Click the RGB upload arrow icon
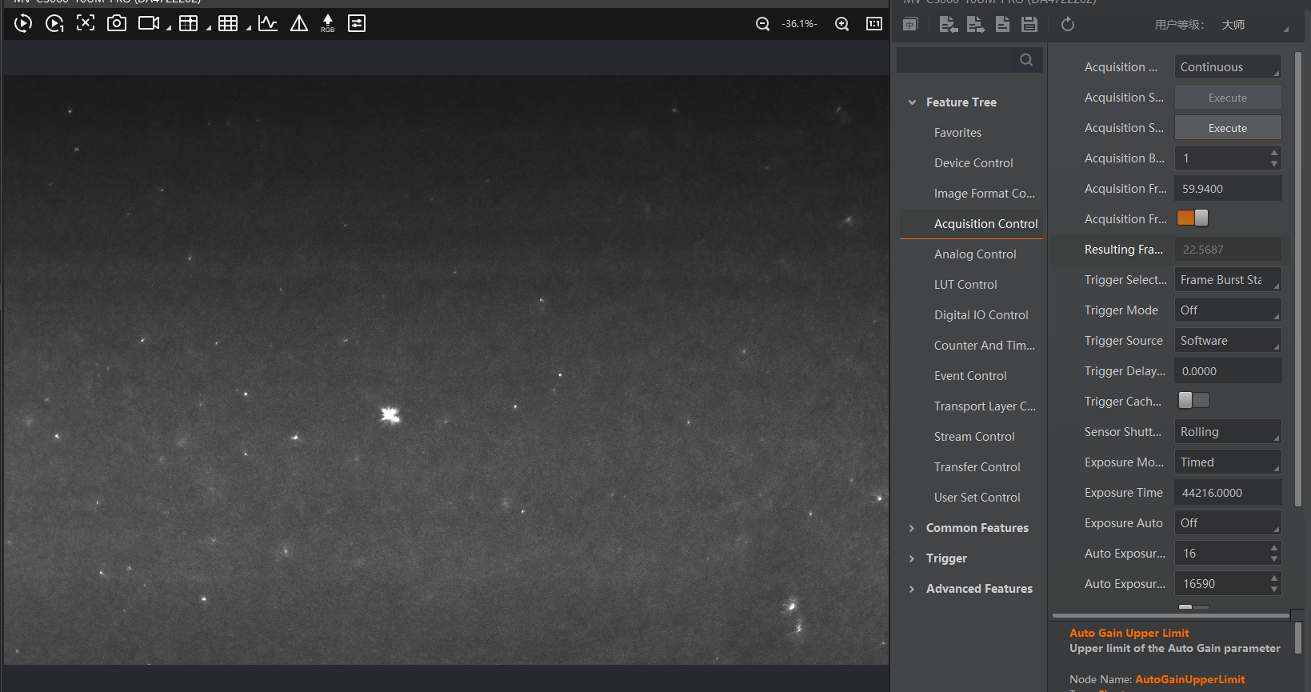 [x=327, y=23]
